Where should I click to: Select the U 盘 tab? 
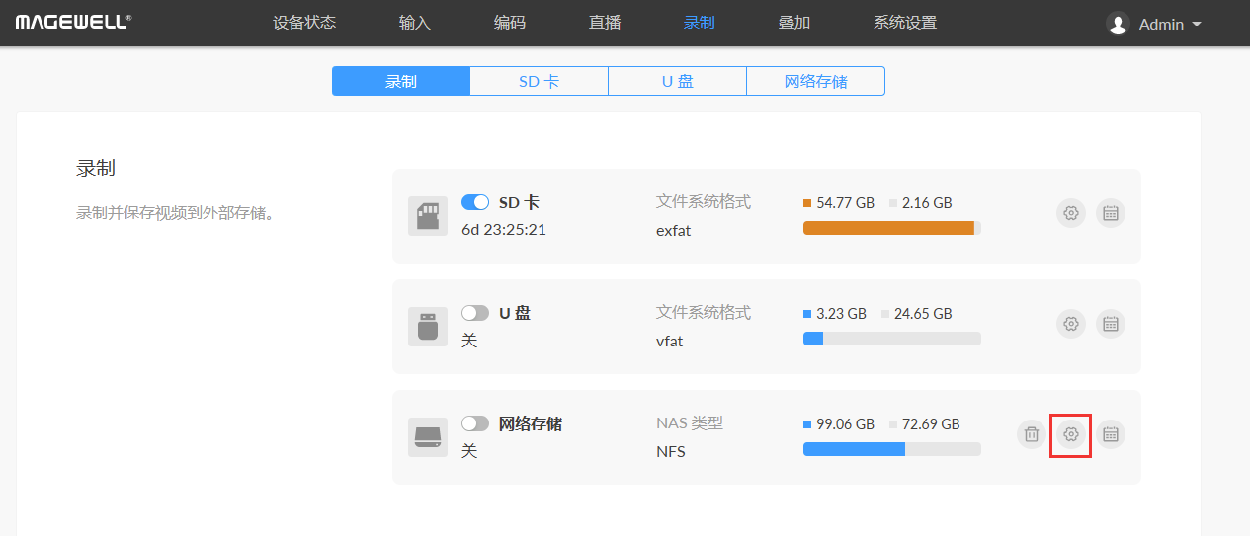tap(677, 81)
